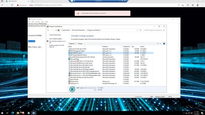Click the ESET product icon in details pane
The height and width of the screenshot is (115, 205).
pos(72,89)
